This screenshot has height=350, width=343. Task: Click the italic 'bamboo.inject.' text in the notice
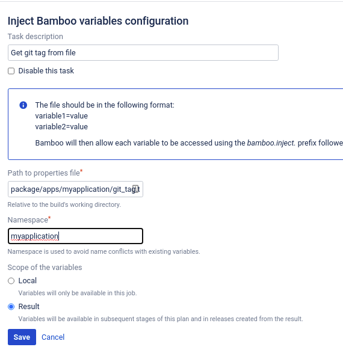point(271,143)
